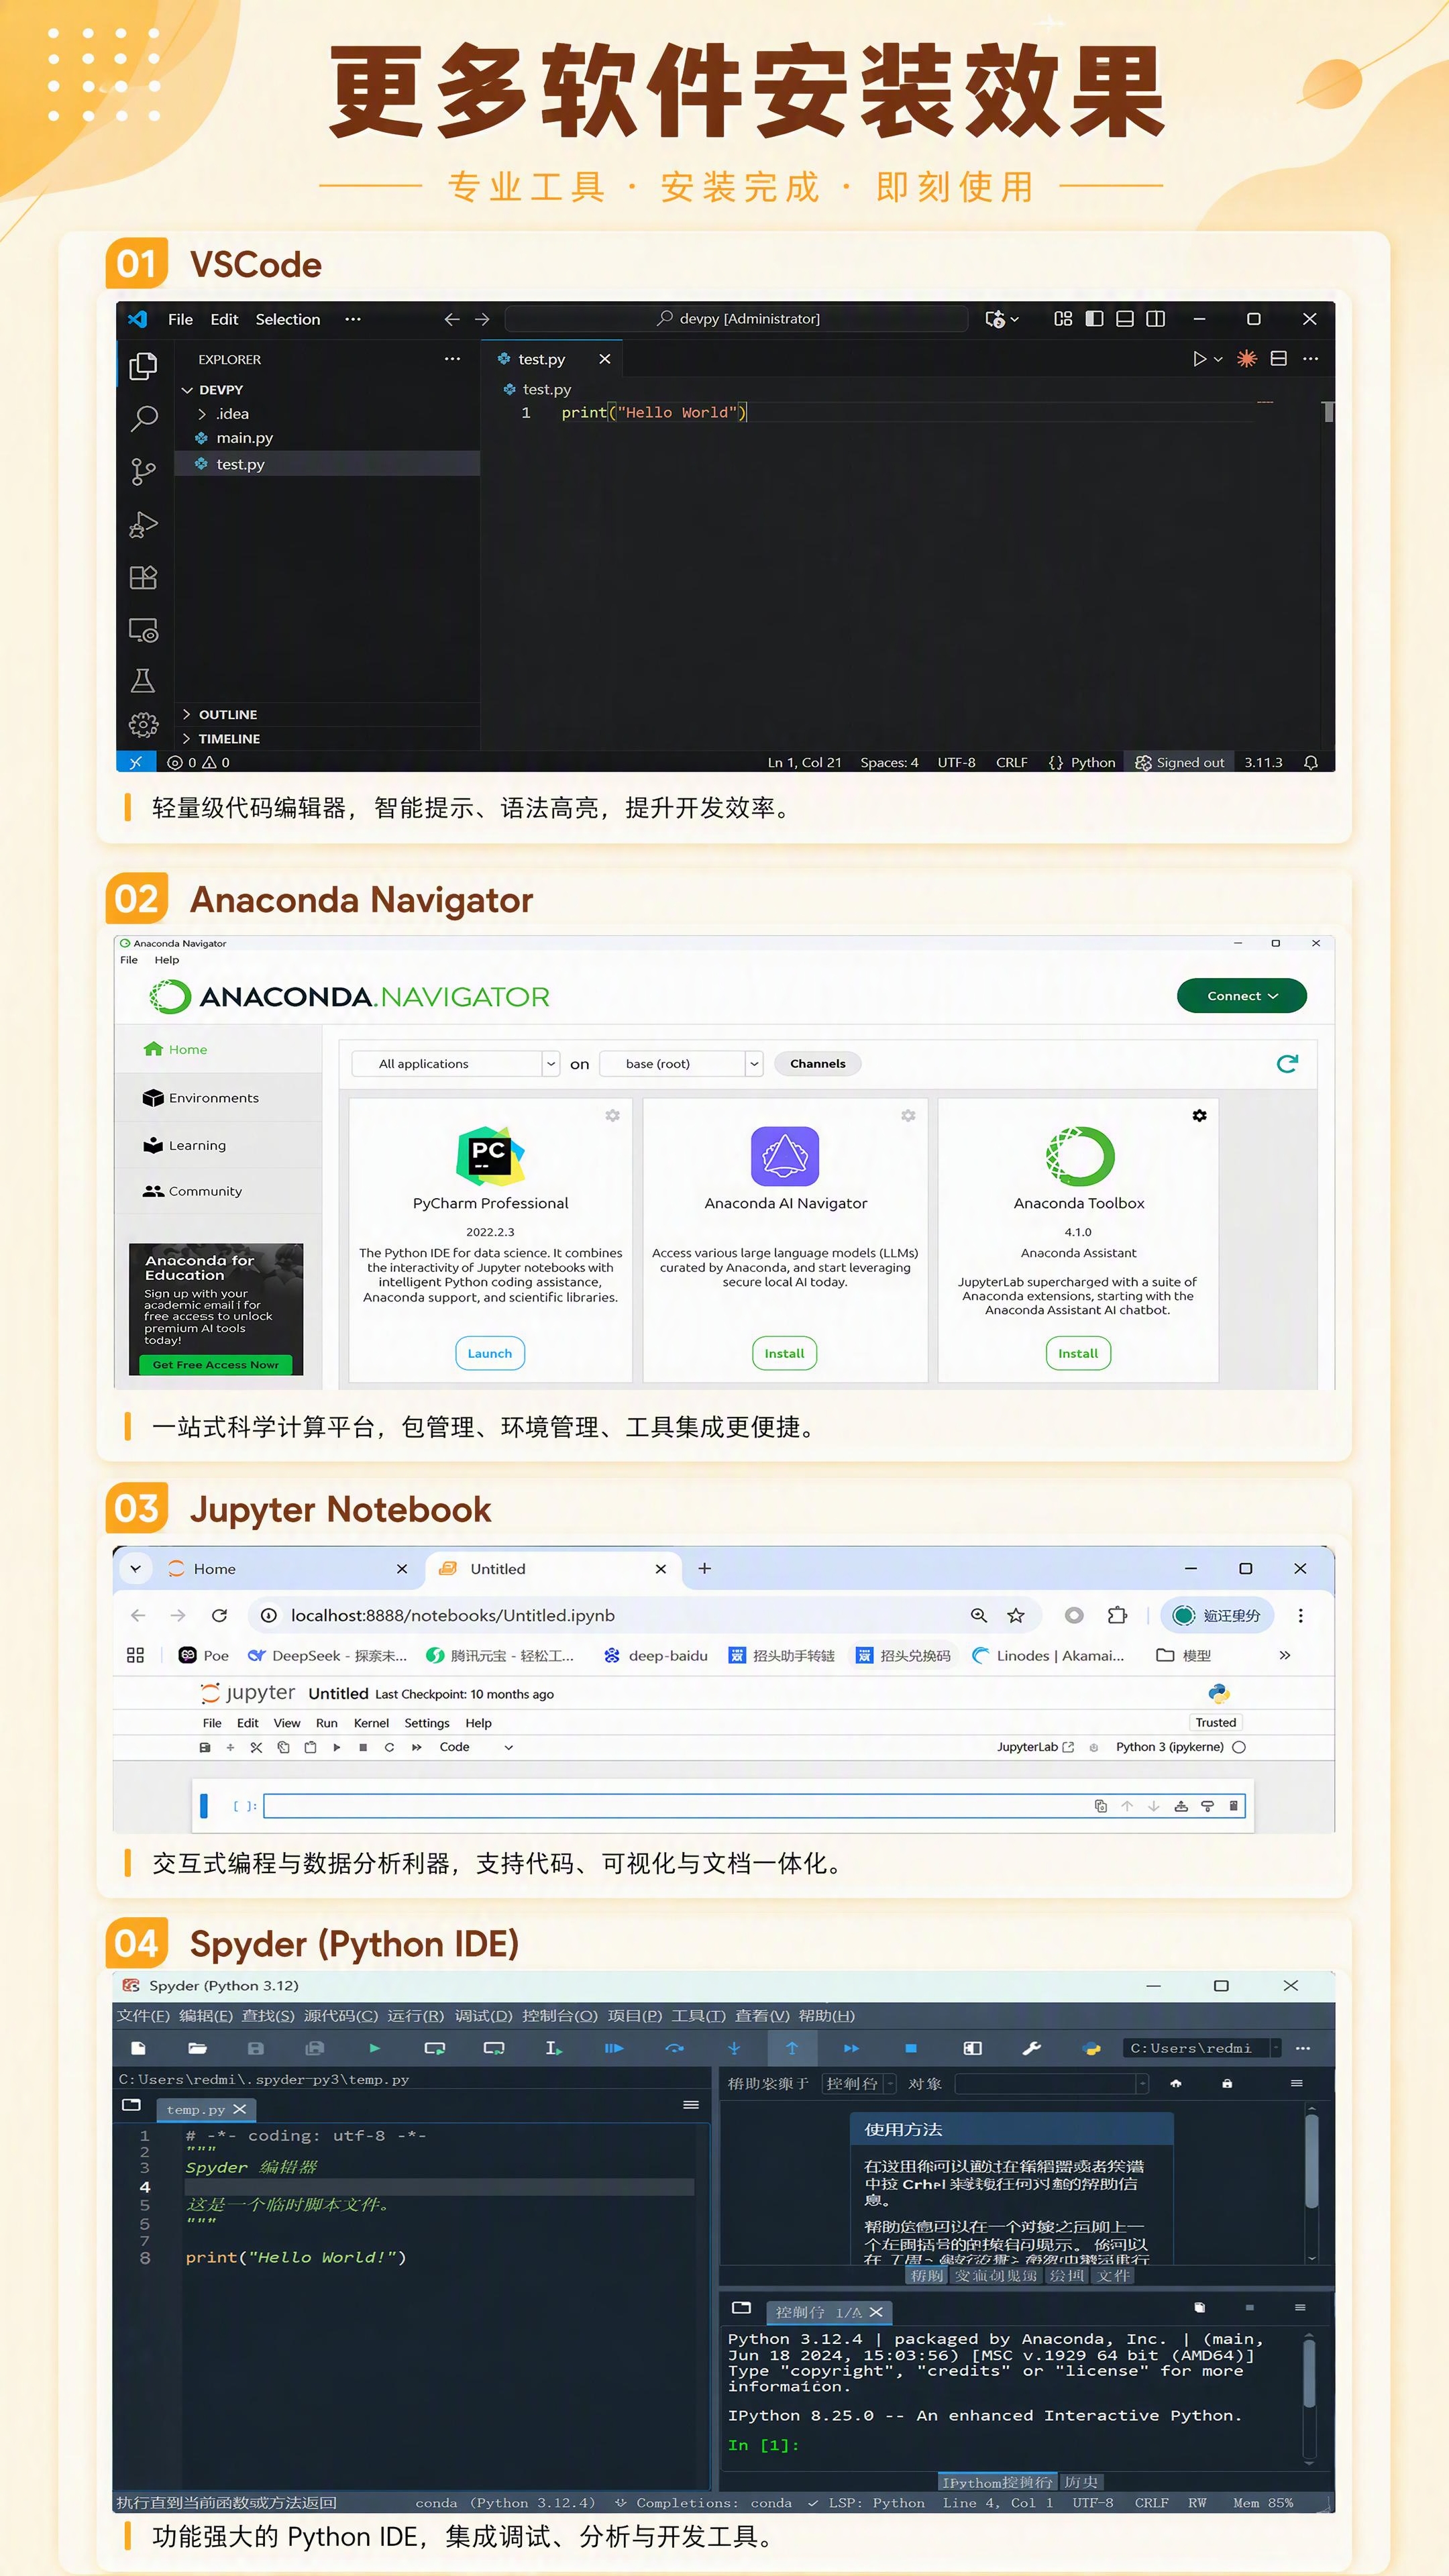Open the VSCode Search view icon
The height and width of the screenshot is (2576, 1449).
coord(144,418)
